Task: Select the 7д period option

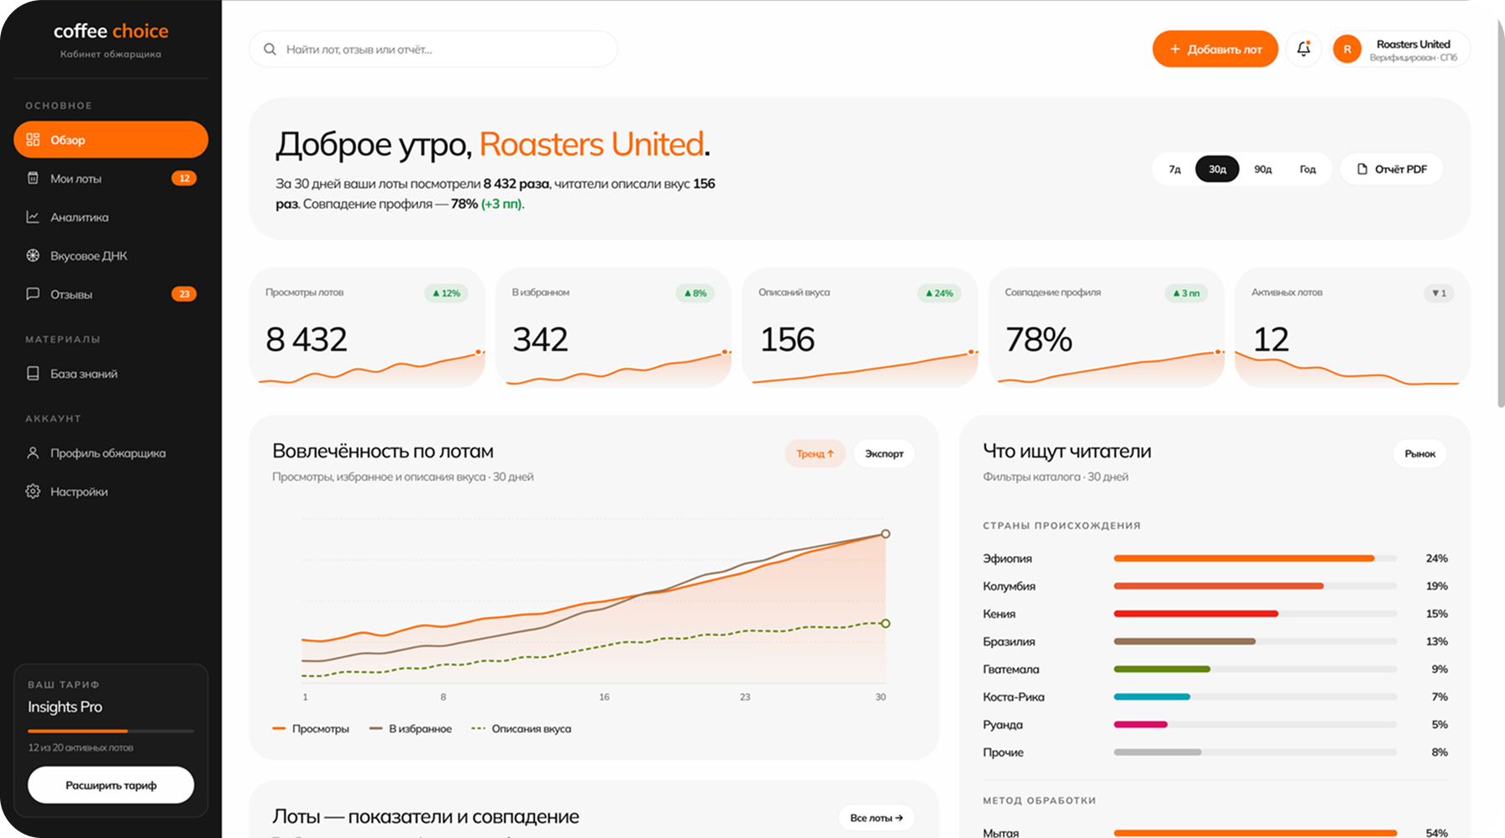Action: pos(1174,169)
